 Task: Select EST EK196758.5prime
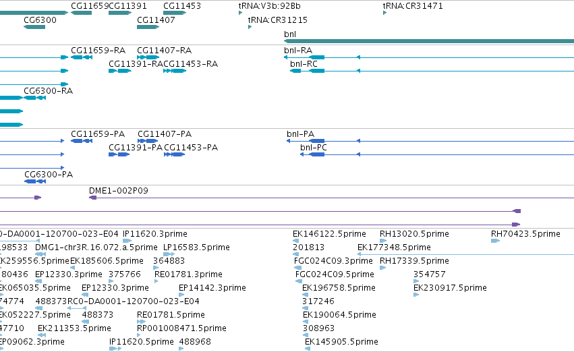point(339,288)
